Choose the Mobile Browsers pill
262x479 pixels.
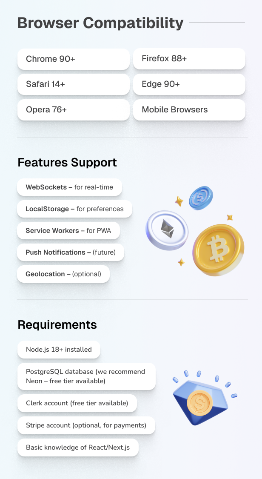[189, 110]
